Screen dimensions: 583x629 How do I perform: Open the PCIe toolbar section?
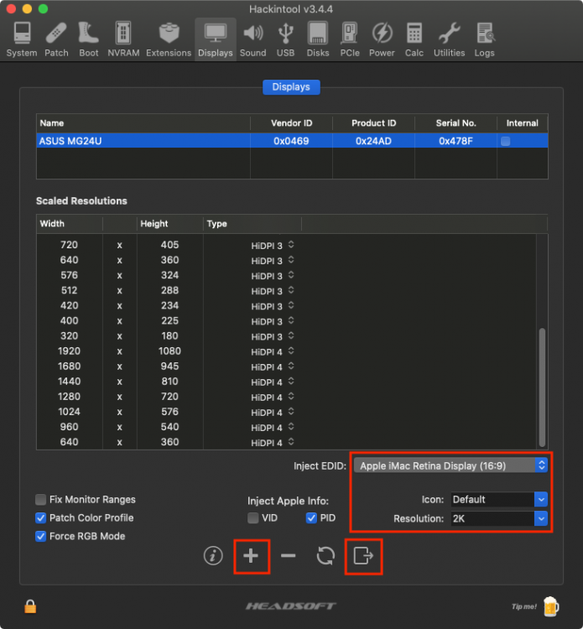click(350, 39)
